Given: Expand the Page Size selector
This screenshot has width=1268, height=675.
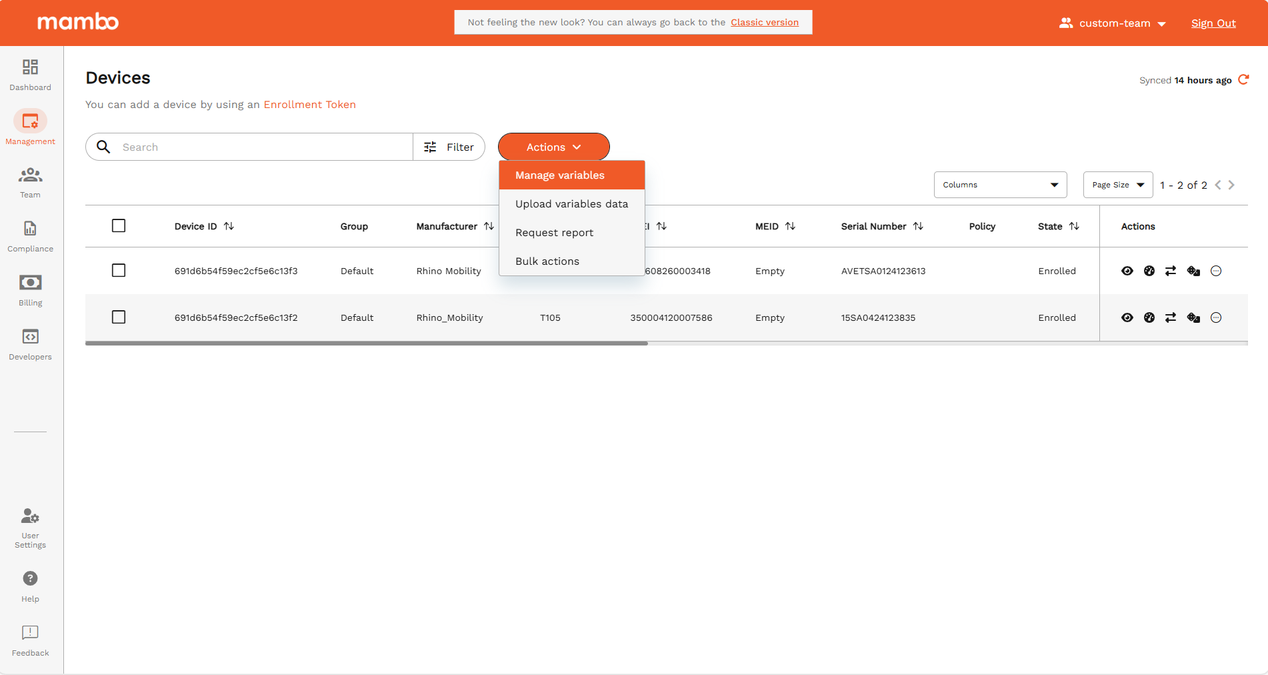Looking at the screenshot, I should pyautogui.click(x=1117, y=185).
